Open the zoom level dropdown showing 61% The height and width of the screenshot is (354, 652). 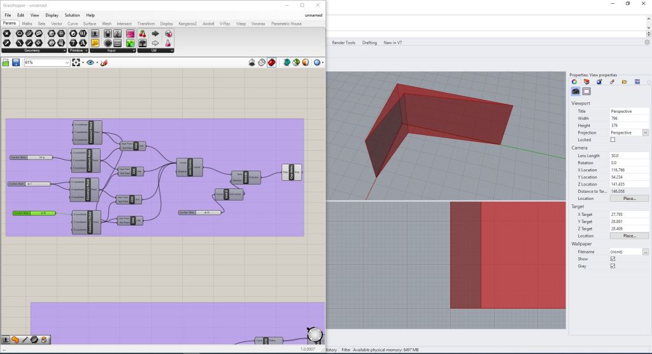click(66, 62)
